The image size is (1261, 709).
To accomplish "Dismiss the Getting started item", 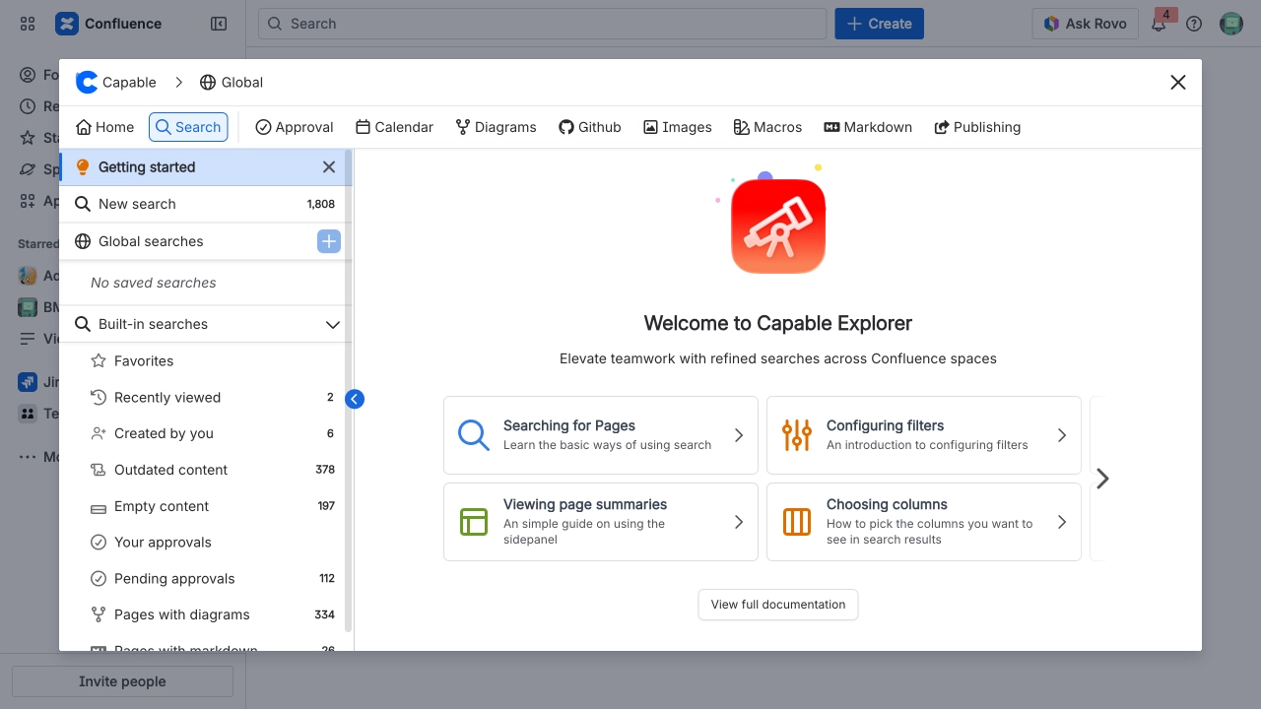I will click(329, 167).
